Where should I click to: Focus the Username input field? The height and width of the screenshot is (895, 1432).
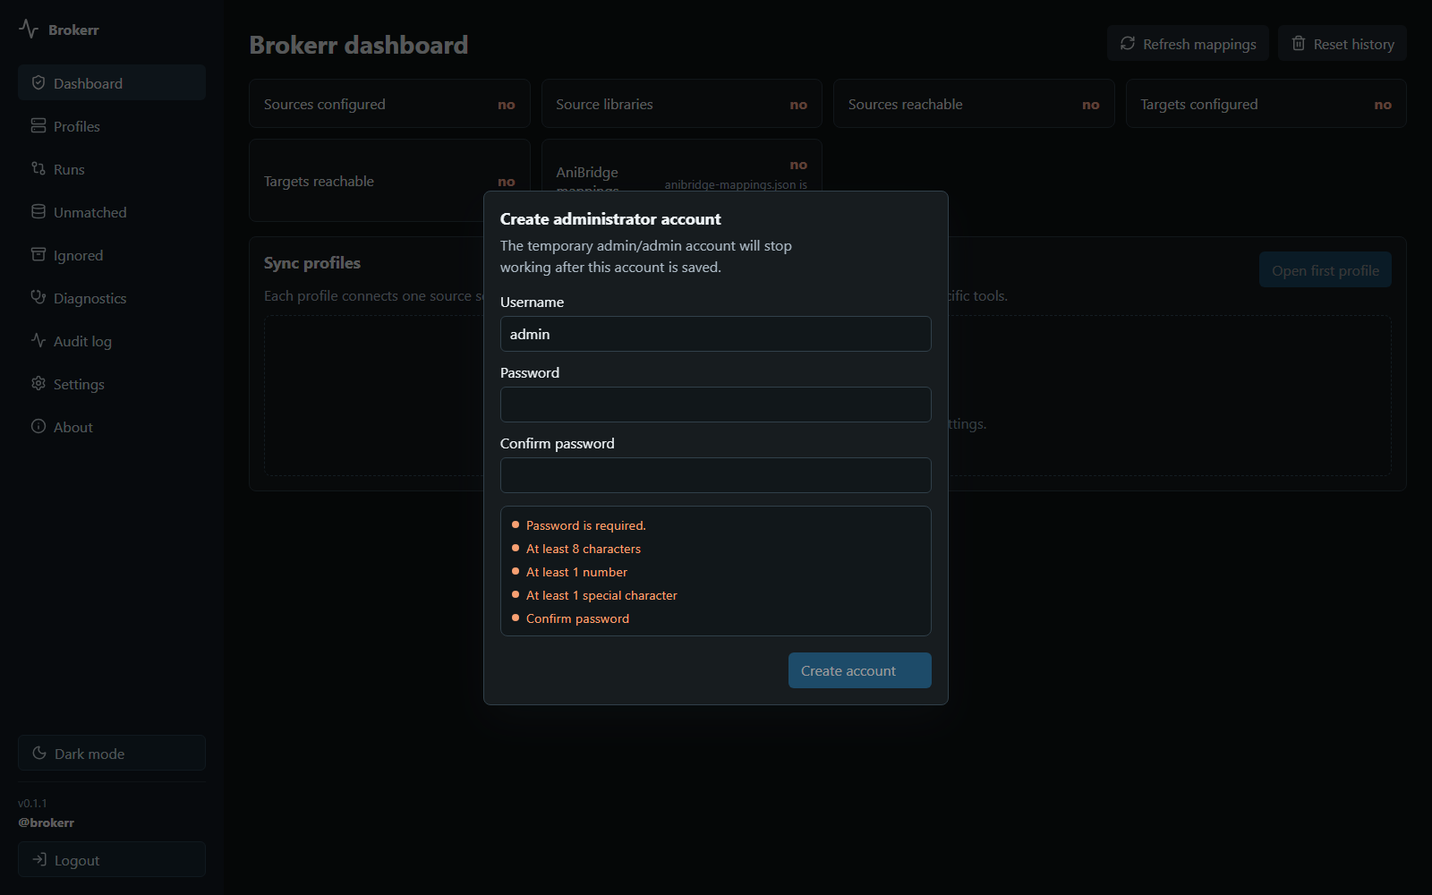[716, 334]
